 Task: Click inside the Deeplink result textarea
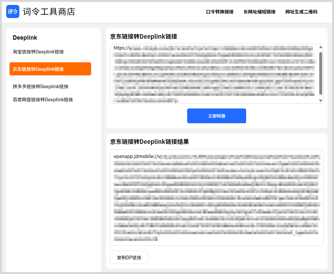(x=217, y=198)
